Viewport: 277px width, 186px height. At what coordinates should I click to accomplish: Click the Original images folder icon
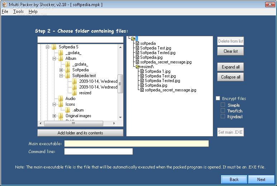pyautogui.click(x=61, y=116)
